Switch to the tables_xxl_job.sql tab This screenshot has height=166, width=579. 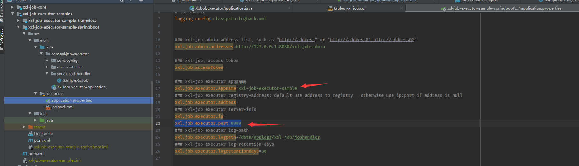349,8
